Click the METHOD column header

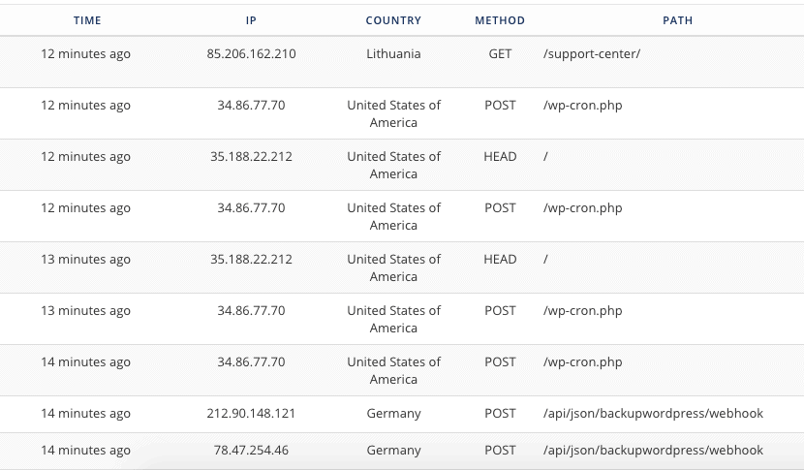pos(500,20)
